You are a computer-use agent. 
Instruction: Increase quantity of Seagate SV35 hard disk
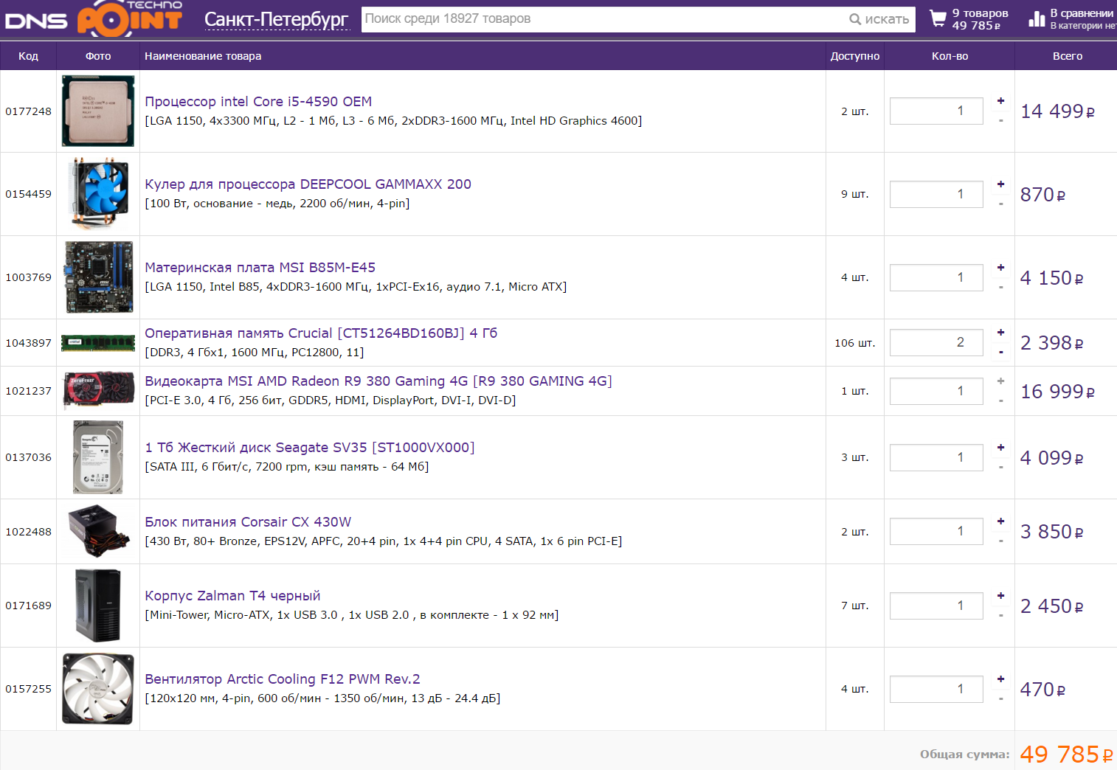pyautogui.click(x=1000, y=448)
